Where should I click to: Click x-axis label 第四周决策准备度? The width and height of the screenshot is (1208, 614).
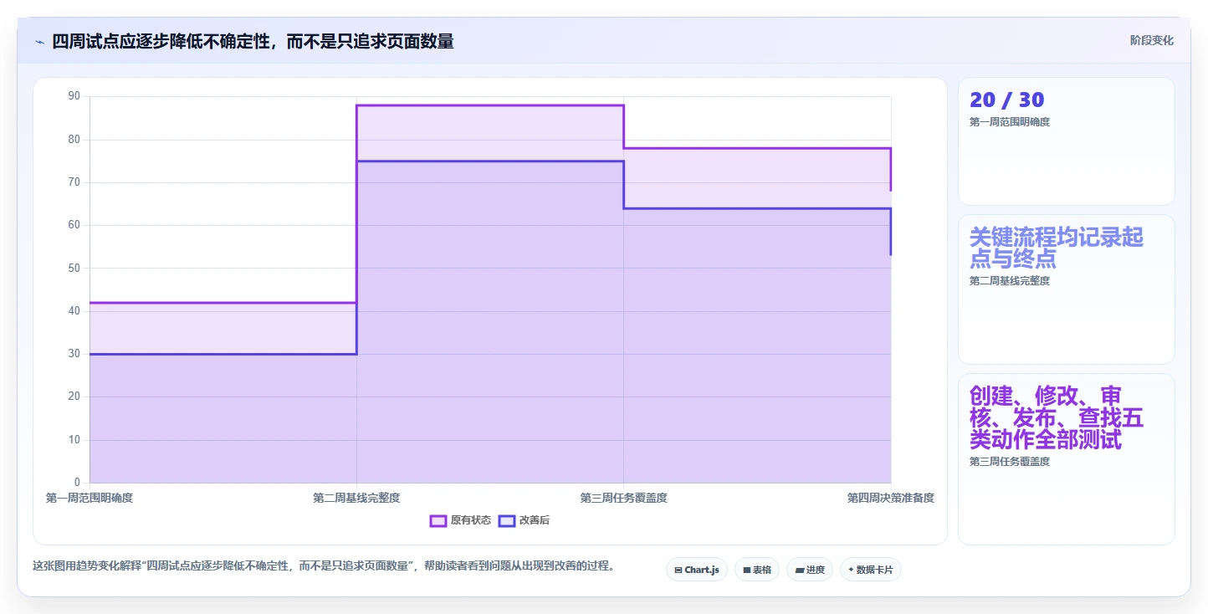pyautogui.click(x=891, y=498)
